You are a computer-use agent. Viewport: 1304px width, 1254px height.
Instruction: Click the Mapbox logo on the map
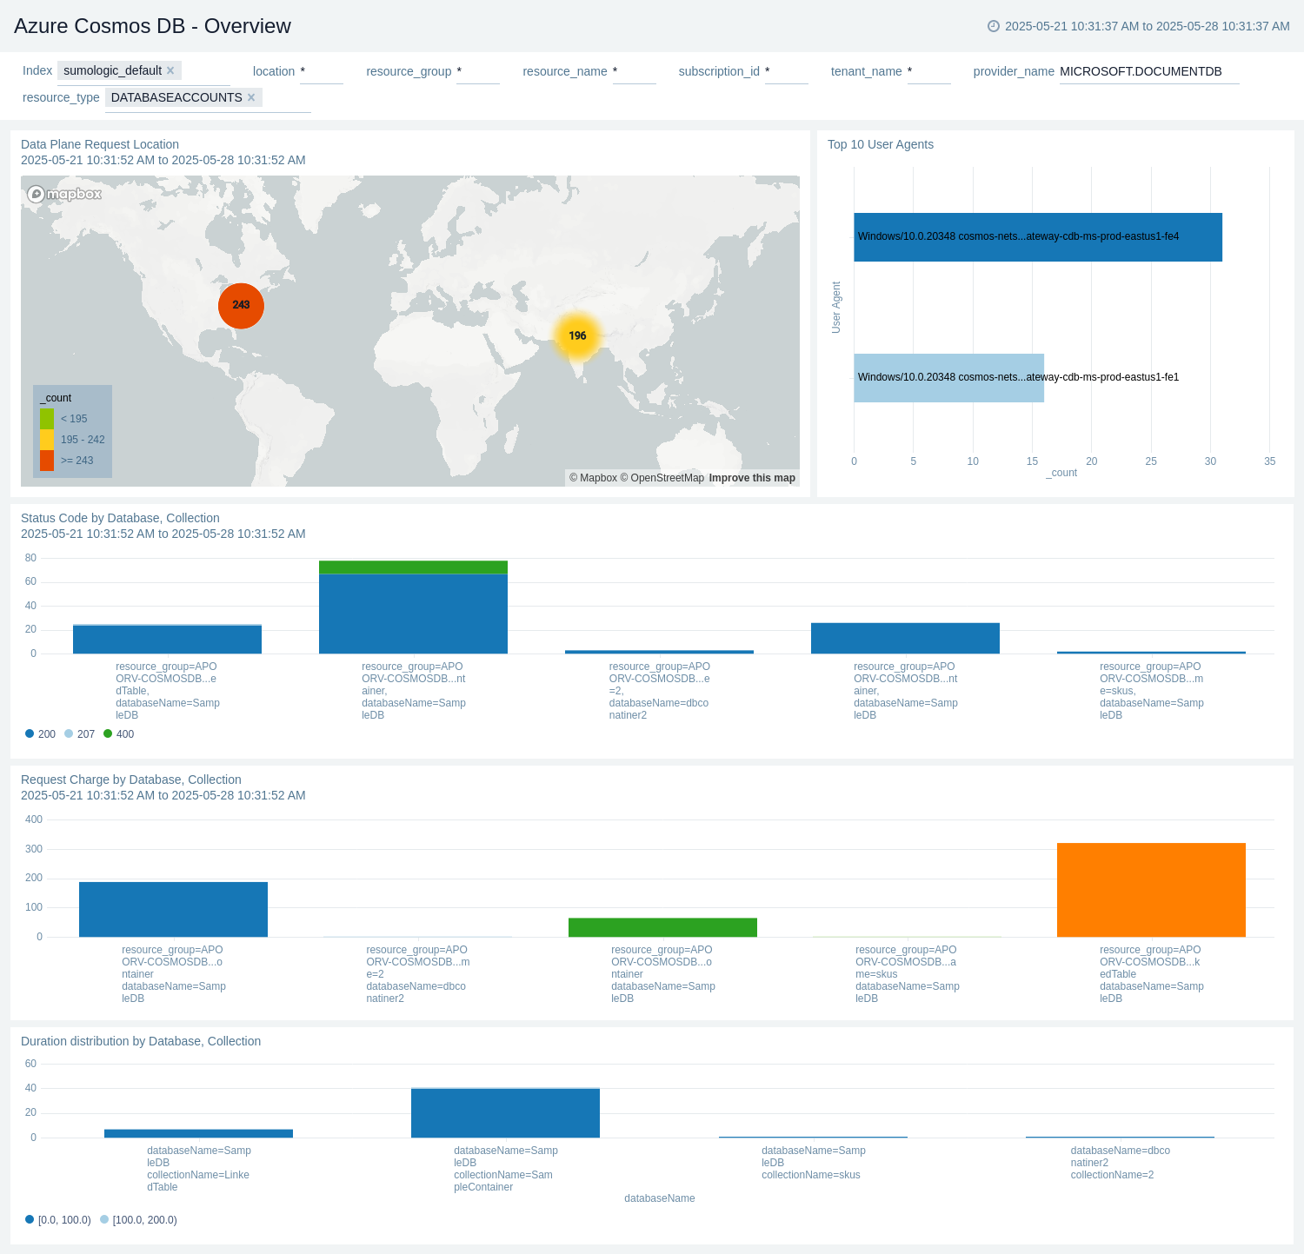pyautogui.click(x=64, y=194)
